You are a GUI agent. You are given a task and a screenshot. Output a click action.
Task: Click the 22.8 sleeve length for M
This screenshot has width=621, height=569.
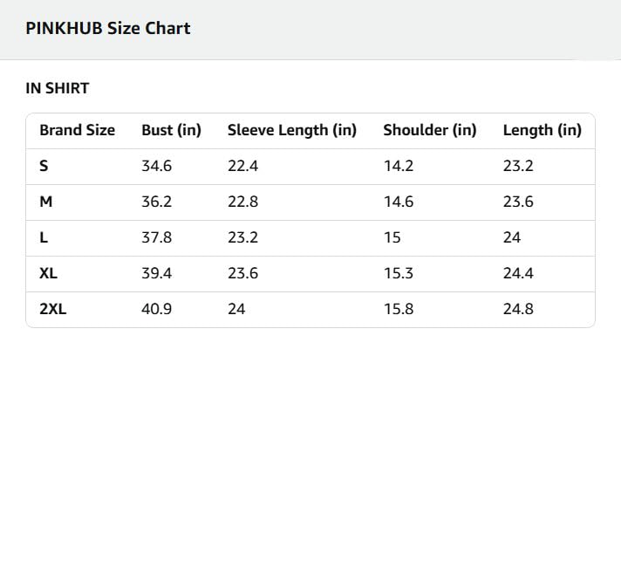(242, 202)
